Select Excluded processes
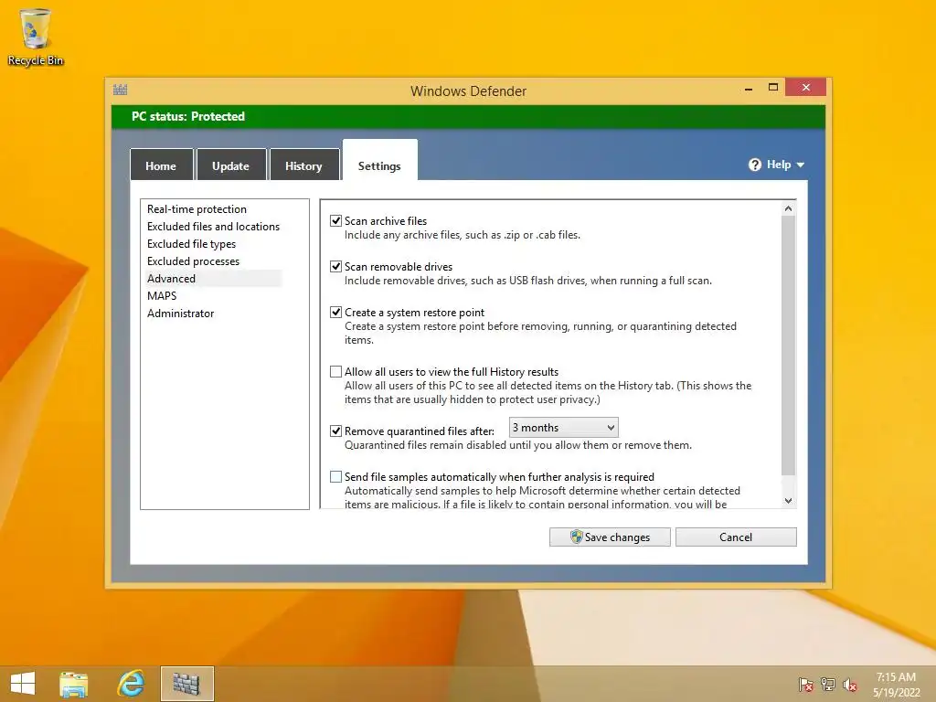The width and height of the screenshot is (936, 702). pyautogui.click(x=194, y=261)
